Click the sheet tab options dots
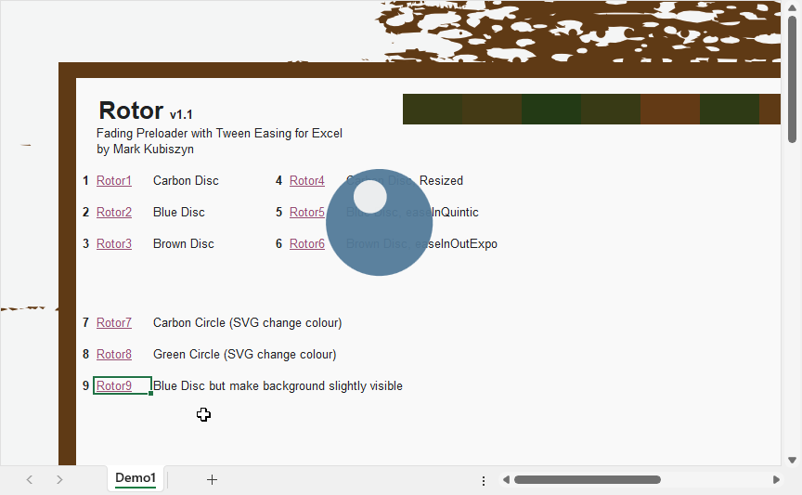Viewport: 802px width, 495px height. pos(483,480)
